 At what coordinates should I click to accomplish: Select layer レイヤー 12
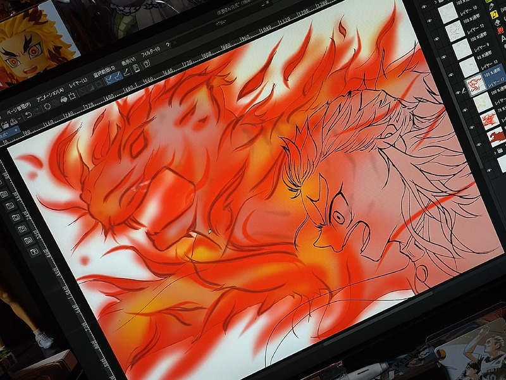pyautogui.click(x=476, y=29)
